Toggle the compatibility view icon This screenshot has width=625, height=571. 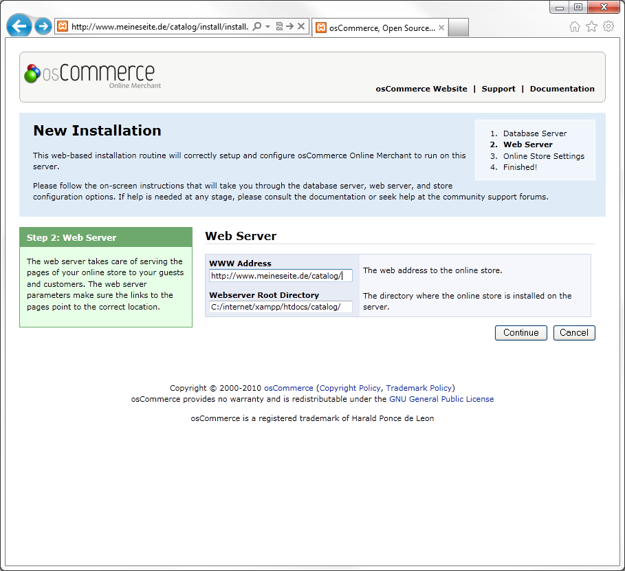[279, 26]
